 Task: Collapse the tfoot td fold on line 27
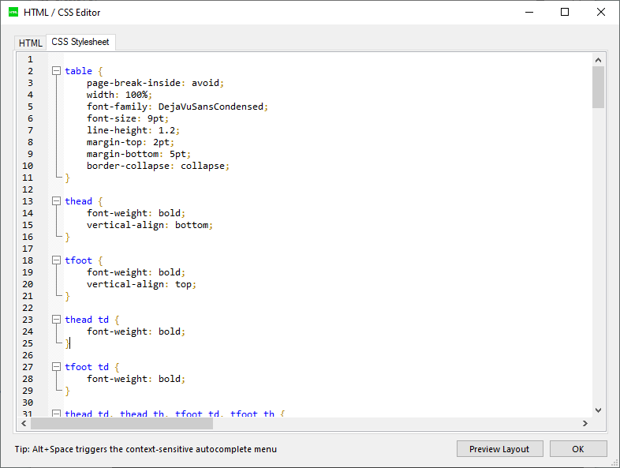point(57,367)
